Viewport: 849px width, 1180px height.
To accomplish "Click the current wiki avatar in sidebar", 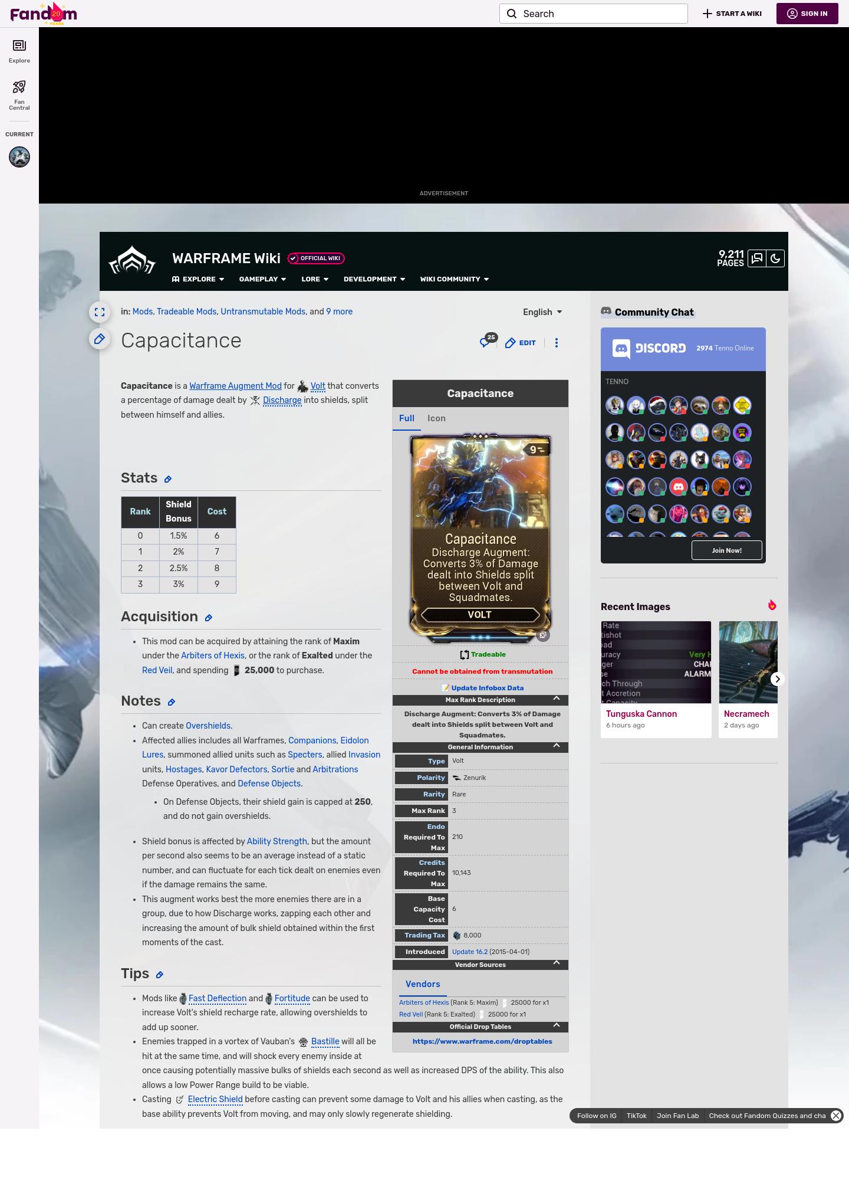I will pyautogui.click(x=19, y=157).
